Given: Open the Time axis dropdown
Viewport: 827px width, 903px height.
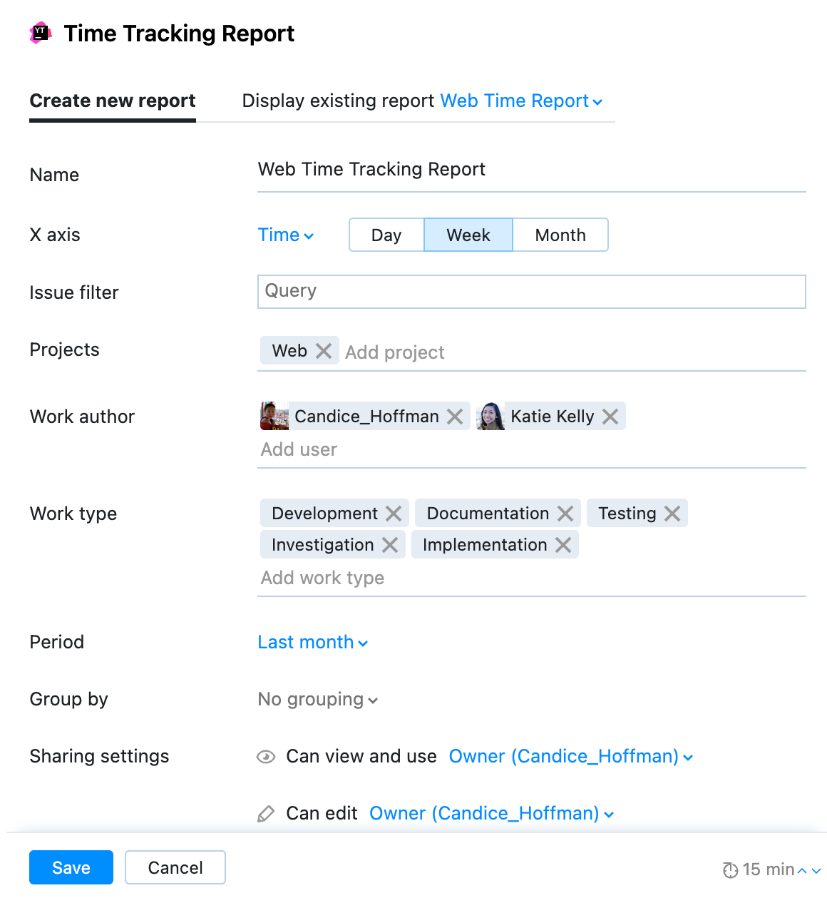Looking at the screenshot, I should (x=285, y=235).
